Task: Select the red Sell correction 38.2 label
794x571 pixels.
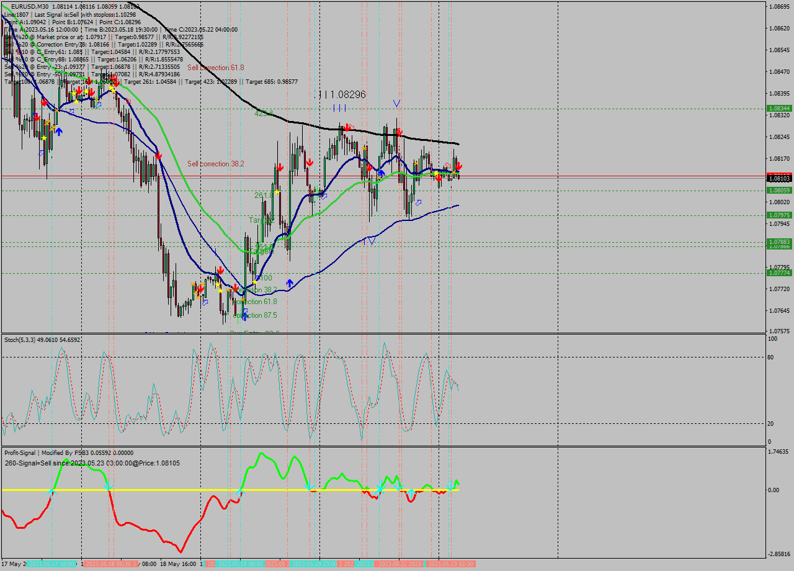Action: click(x=216, y=164)
